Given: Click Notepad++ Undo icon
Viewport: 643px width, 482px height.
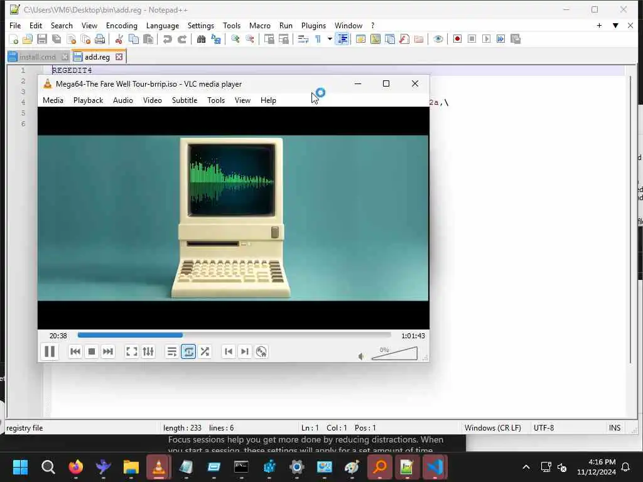Looking at the screenshot, I should coord(167,40).
